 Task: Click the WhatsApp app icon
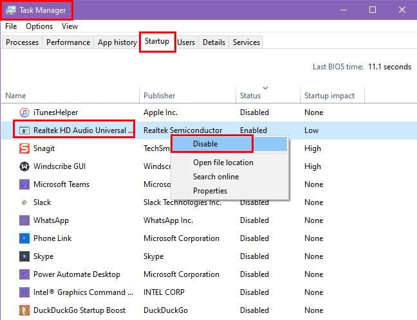coord(24,220)
